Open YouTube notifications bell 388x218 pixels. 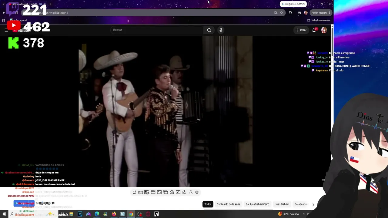[x=314, y=30]
